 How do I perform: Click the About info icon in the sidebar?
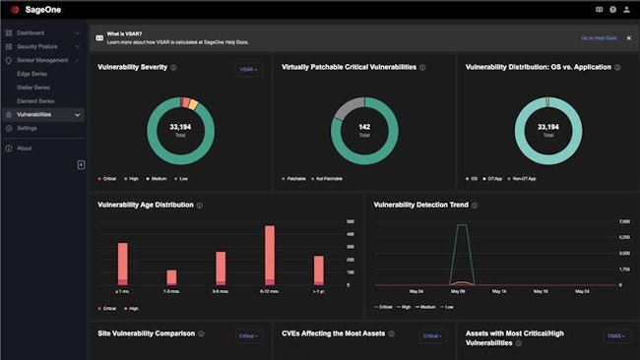9,149
